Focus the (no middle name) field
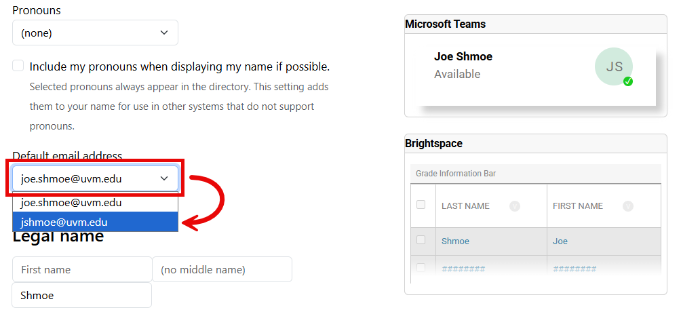This screenshot has height=312, width=681. point(222,269)
